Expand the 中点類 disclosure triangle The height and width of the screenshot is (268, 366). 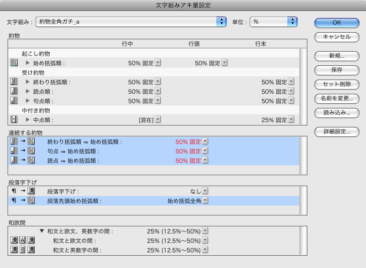click(x=27, y=120)
